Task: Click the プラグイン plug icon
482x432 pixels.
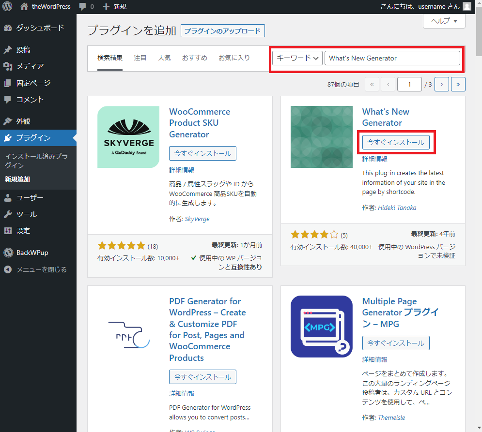Action: pyautogui.click(x=8, y=138)
